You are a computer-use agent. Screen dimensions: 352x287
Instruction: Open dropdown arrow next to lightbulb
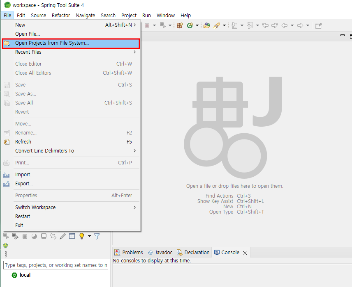pos(89,236)
